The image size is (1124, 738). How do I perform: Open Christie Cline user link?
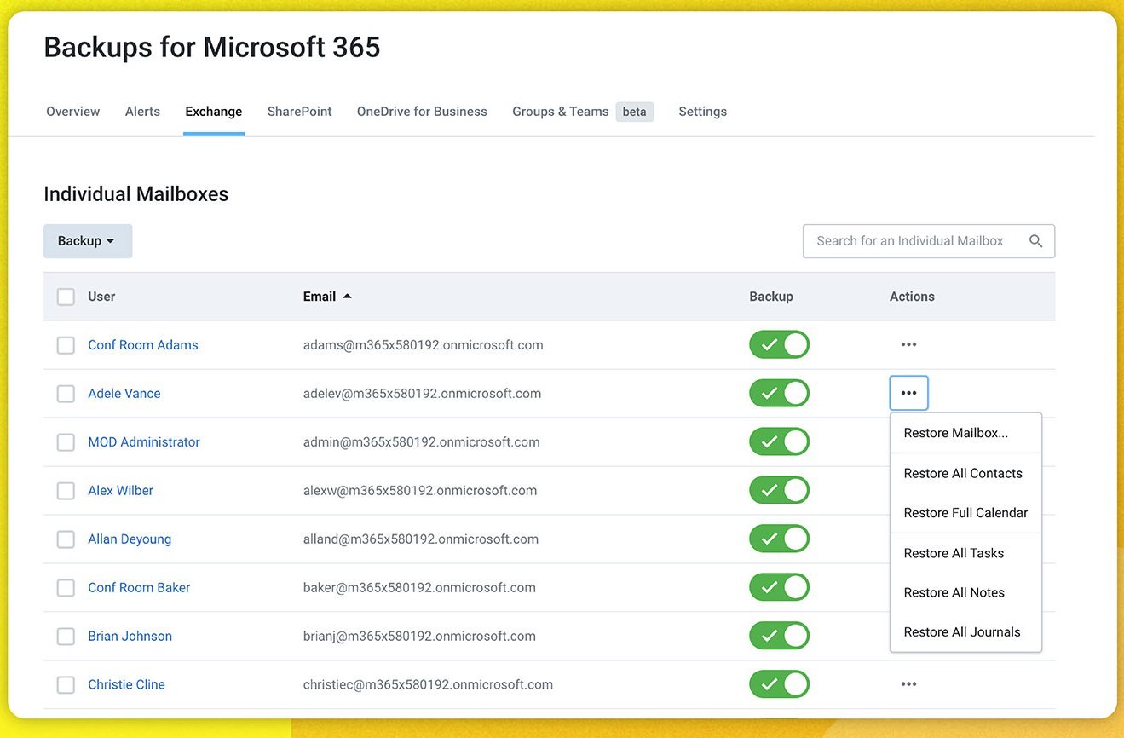pos(126,685)
